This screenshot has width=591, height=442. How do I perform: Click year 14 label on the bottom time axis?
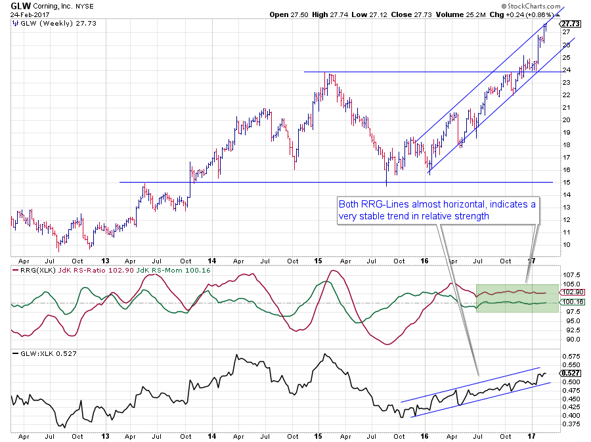[x=212, y=436]
